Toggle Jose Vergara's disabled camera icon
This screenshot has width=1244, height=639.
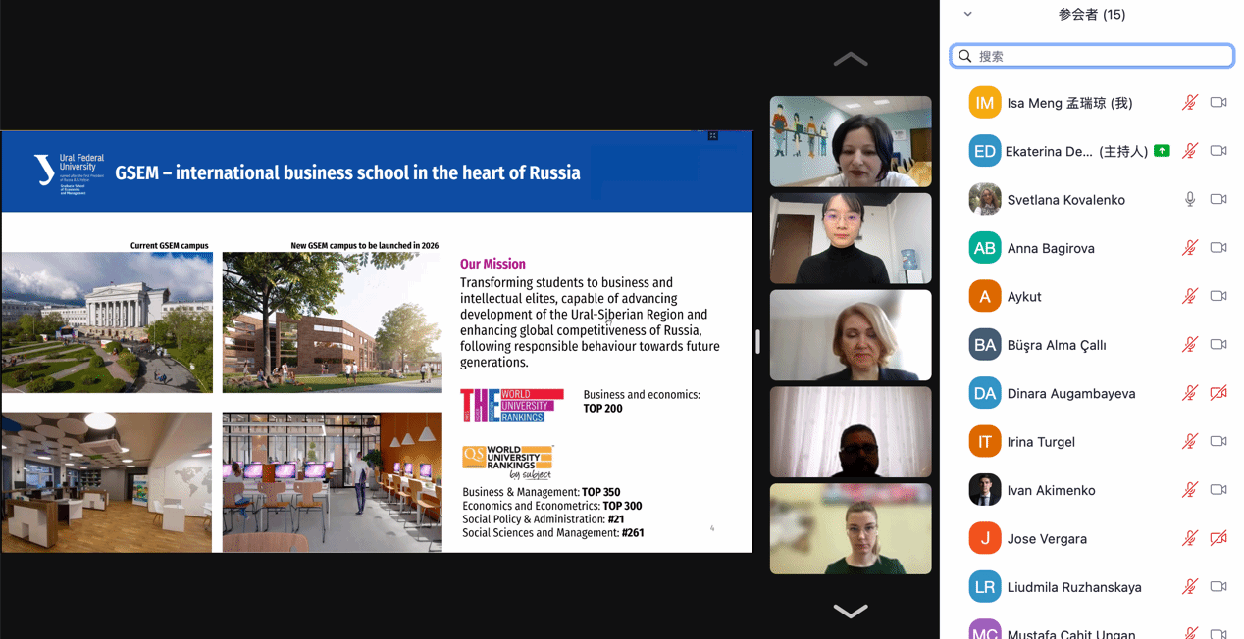pyautogui.click(x=1218, y=538)
